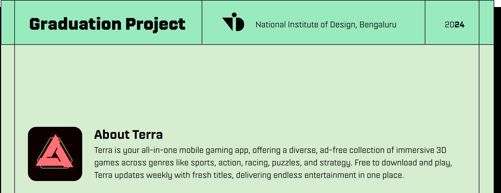Click the 2024 year label
This screenshot has height=193, width=501.
coord(455,25)
